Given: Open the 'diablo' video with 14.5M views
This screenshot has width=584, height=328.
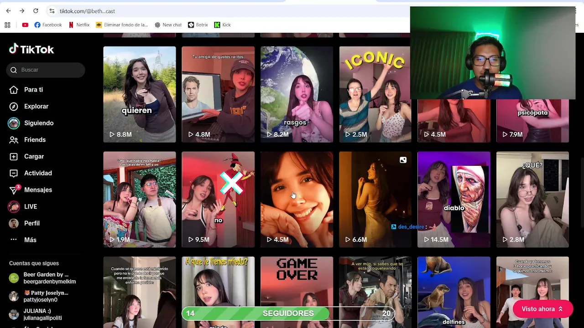Looking at the screenshot, I should 454,200.
